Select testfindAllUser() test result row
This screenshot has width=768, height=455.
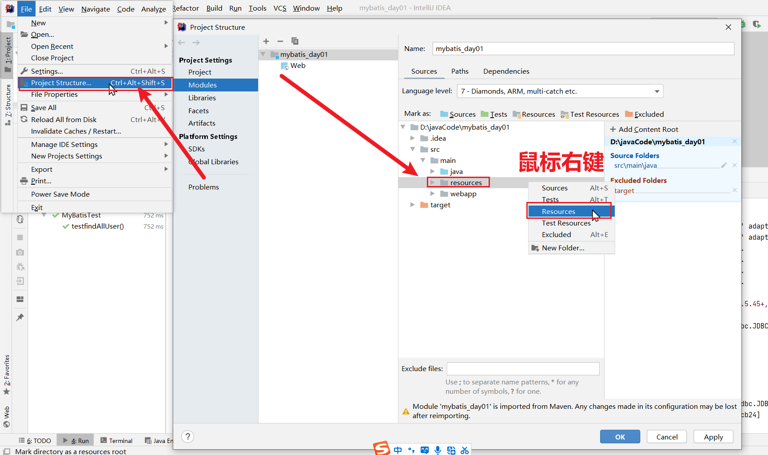click(98, 226)
